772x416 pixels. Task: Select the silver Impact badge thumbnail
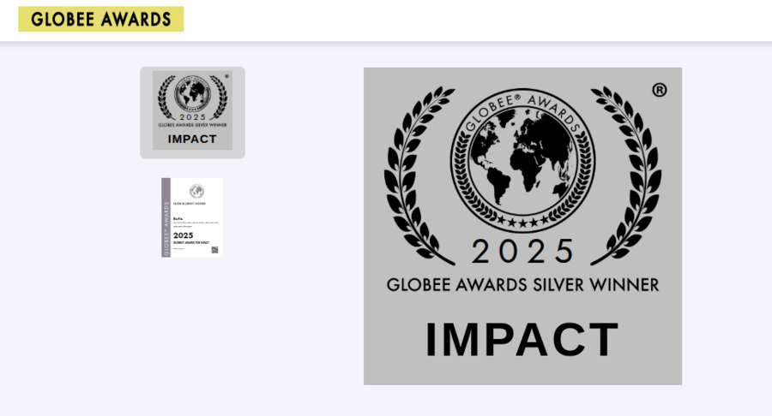192,112
